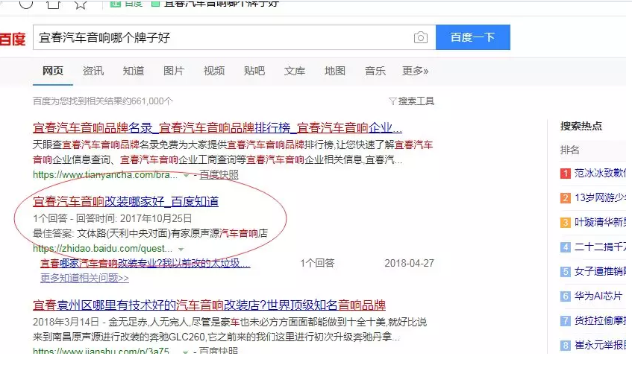Open 搜索工具 filter options
The width and height of the screenshot is (632, 365).
tap(412, 101)
